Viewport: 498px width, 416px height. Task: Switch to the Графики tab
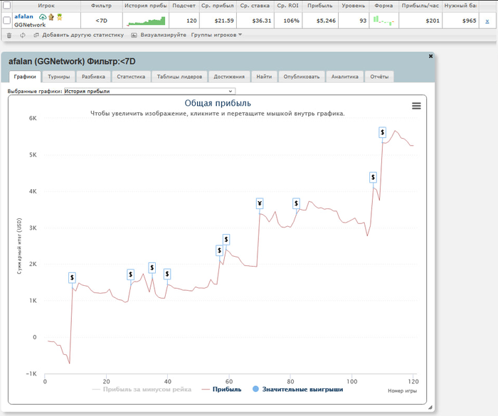click(x=25, y=77)
